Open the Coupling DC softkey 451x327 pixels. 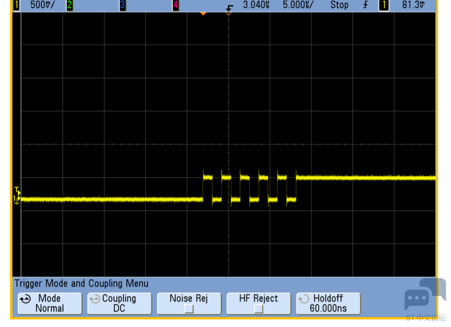(119, 303)
